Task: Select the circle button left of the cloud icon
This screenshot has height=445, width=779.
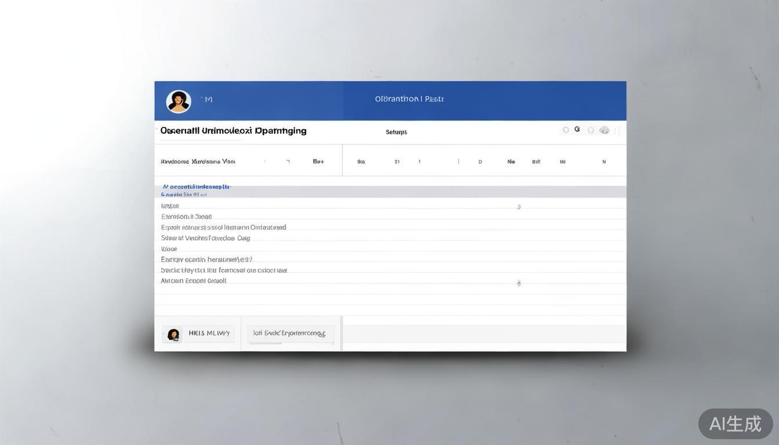Action: click(591, 130)
